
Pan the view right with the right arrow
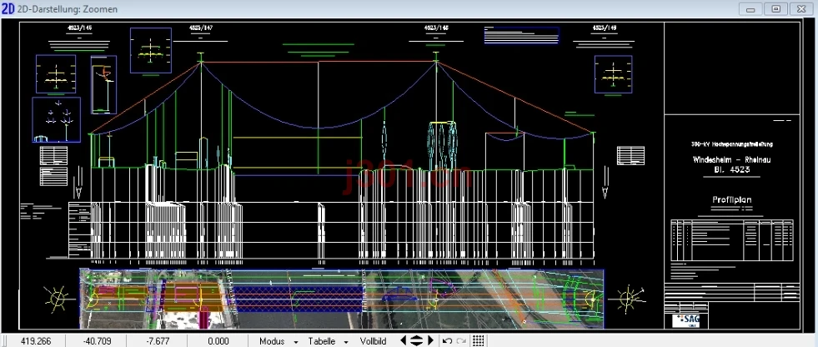(430, 340)
